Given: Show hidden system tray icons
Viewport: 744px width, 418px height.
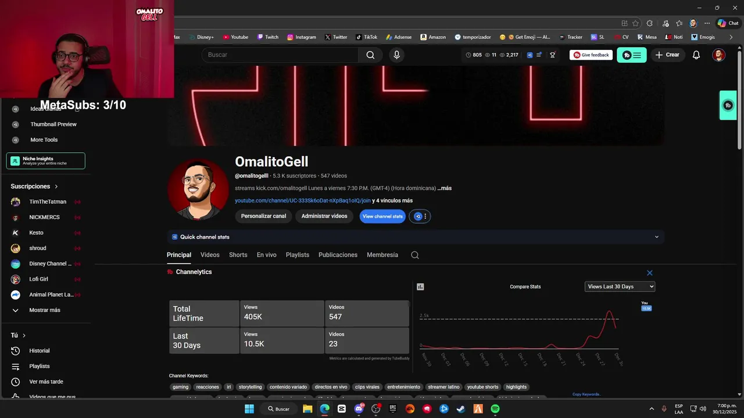Looking at the screenshot, I should [652, 409].
